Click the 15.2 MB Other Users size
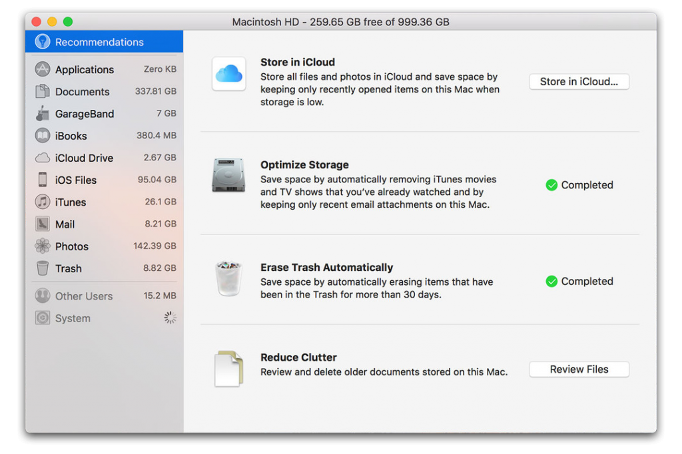This screenshot has height=454, width=682. point(160,296)
